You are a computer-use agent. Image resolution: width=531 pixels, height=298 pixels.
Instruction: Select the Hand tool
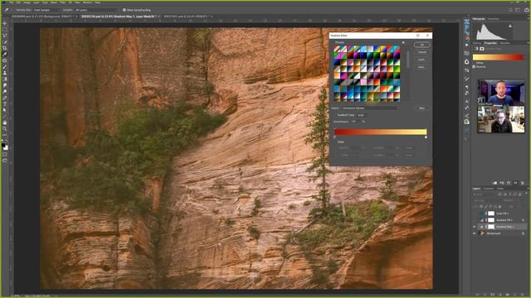[x=5, y=123]
